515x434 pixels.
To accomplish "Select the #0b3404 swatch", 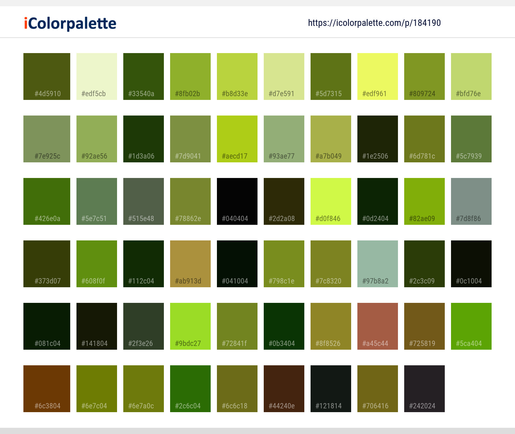I will tap(284, 326).
